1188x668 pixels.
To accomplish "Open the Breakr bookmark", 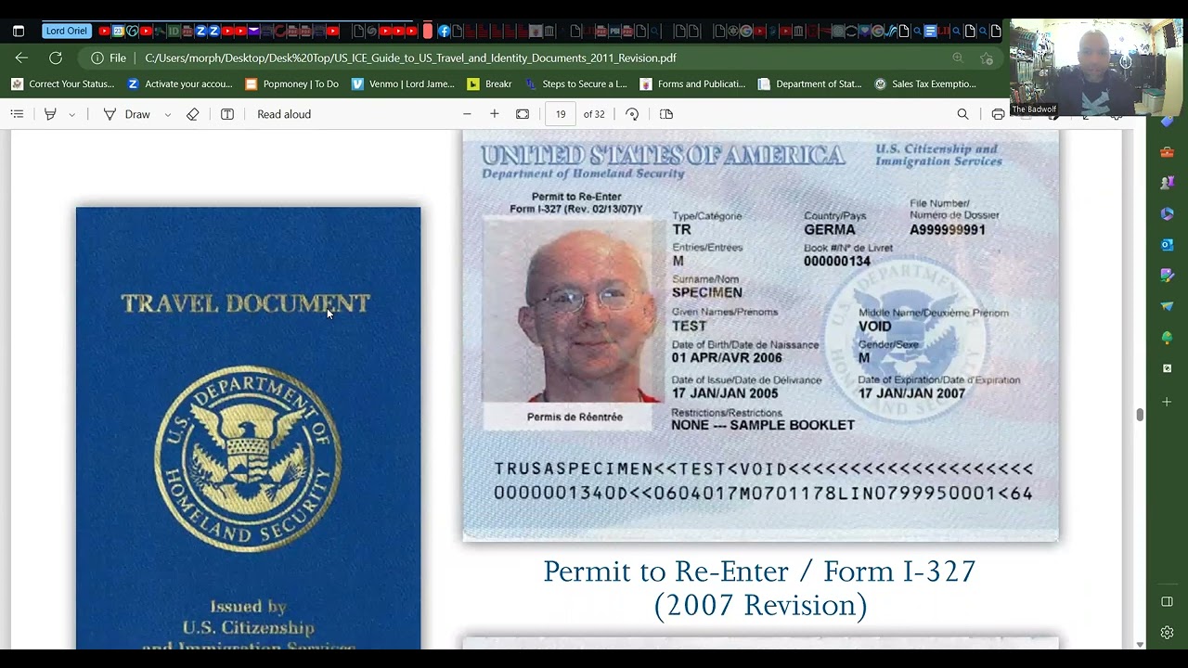I will tap(490, 83).
